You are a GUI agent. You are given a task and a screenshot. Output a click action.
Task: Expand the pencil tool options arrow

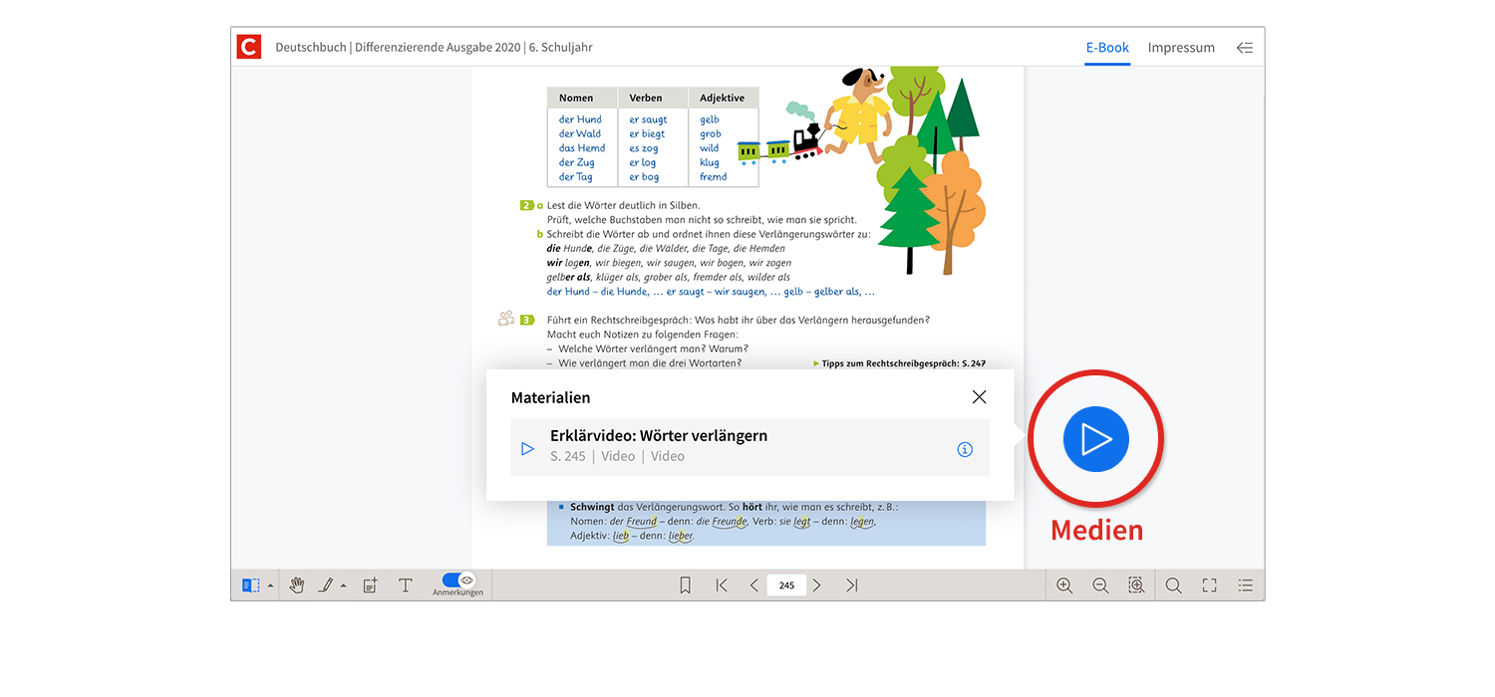coord(343,585)
